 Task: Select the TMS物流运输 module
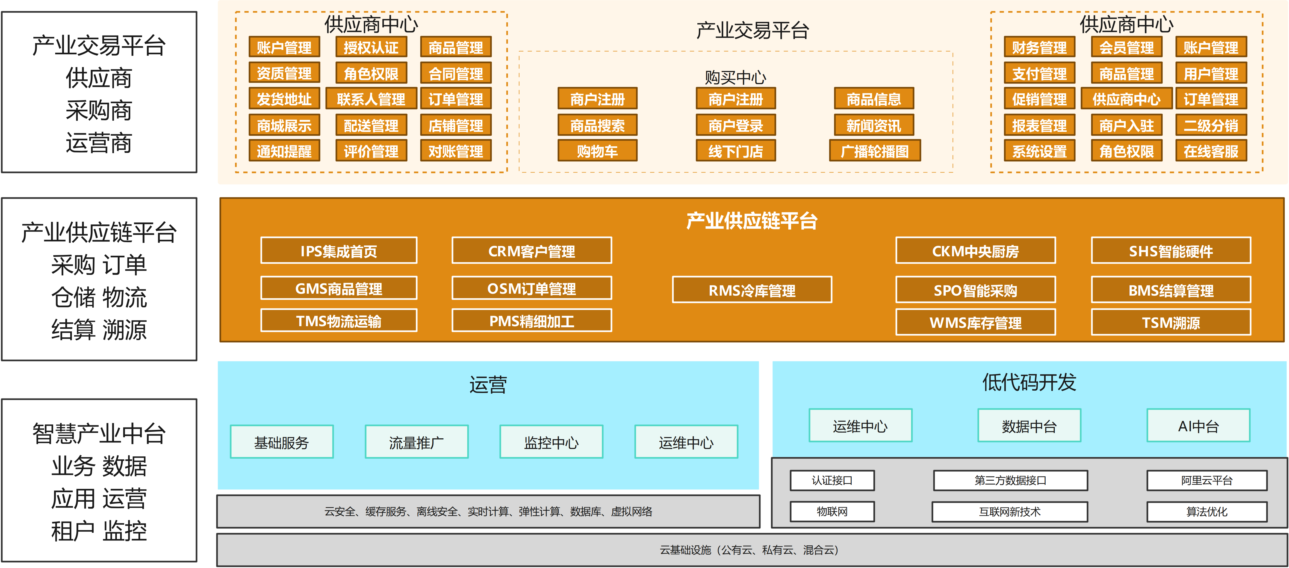click(339, 320)
